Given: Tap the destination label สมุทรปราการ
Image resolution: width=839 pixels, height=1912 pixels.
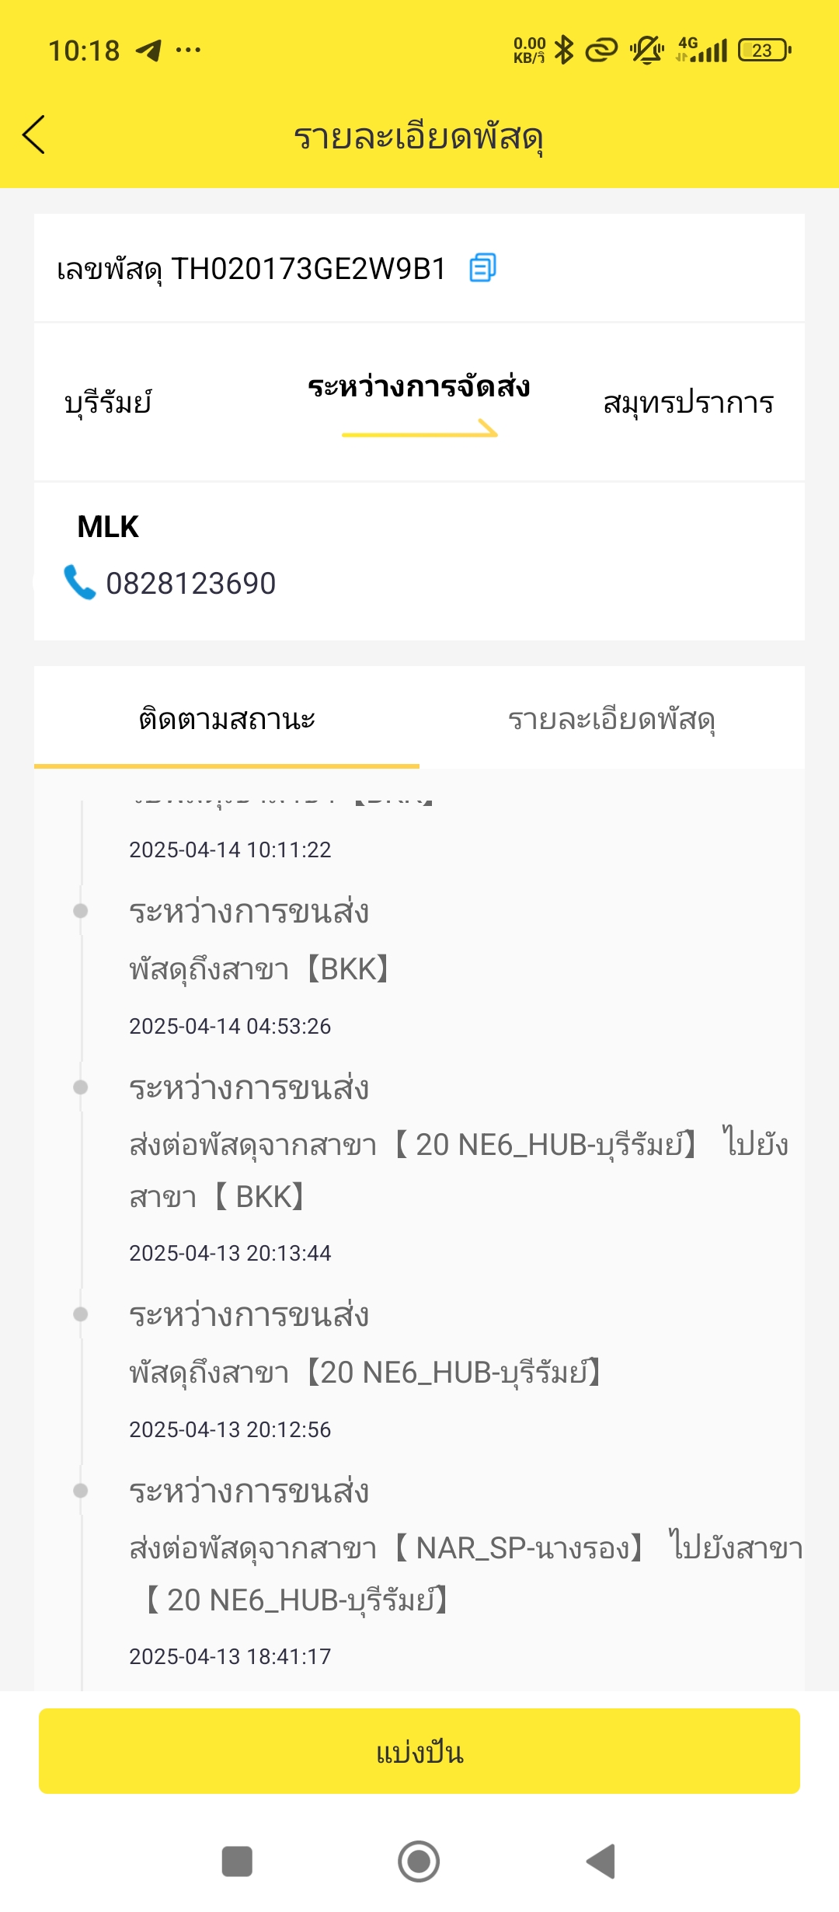Looking at the screenshot, I should pos(689,403).
